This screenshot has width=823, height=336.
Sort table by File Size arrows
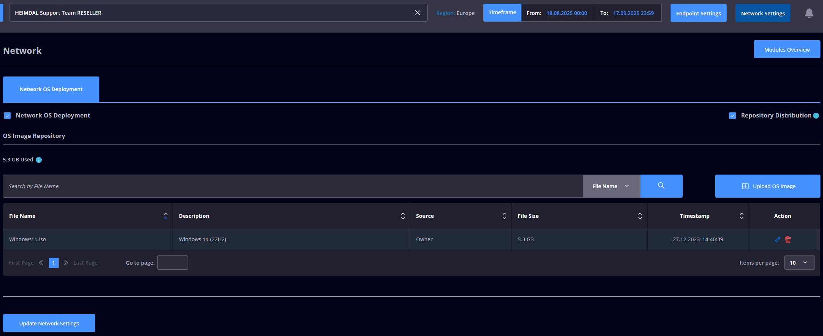[x=640, y=216]
